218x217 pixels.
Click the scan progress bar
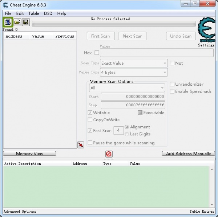(x=114, y=24)
